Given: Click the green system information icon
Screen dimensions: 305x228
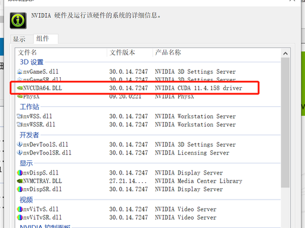Looking at the screenshot, I should pyautogui.click(x=18, y=21).
